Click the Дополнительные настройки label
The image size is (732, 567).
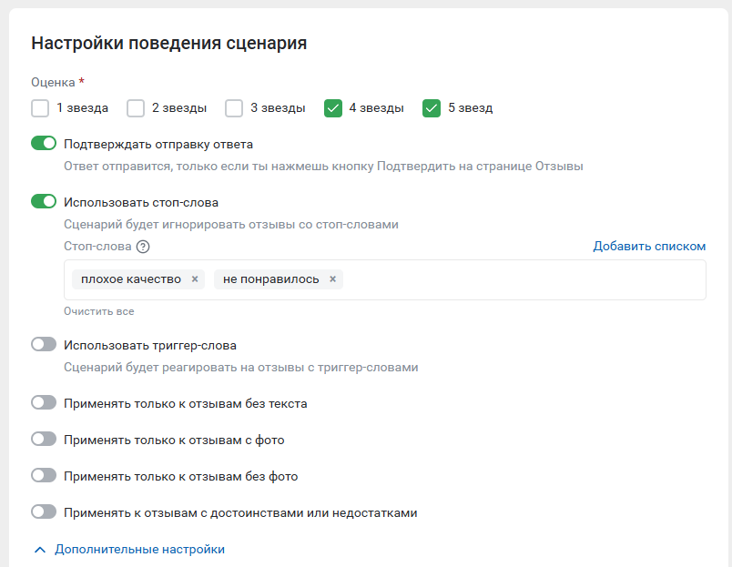(139, 550)
